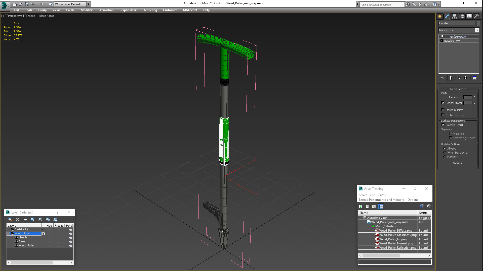Increment the Iterations spinner arrows

click(474, 96)
